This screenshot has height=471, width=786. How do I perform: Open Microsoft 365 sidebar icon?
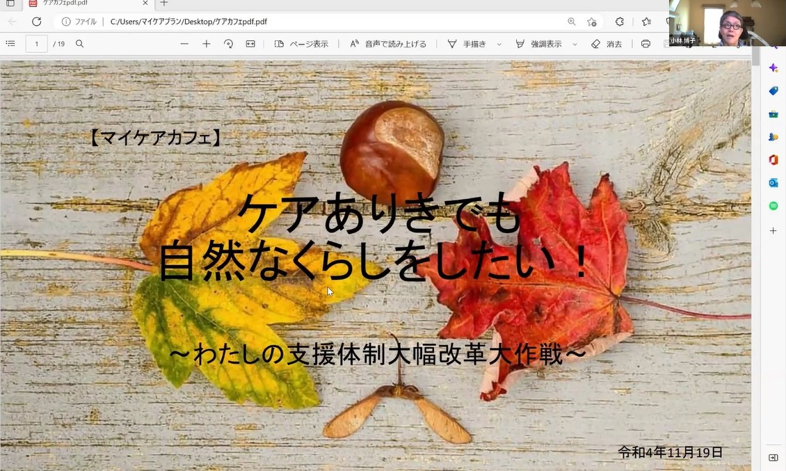(x=773, y=160)
